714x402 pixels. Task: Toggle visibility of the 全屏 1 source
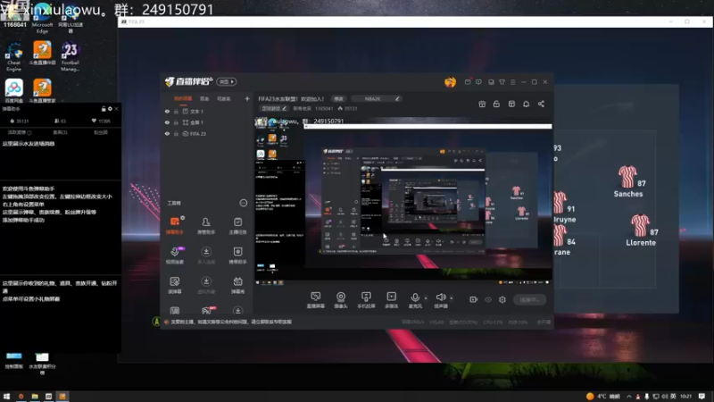tap(167, 122)
